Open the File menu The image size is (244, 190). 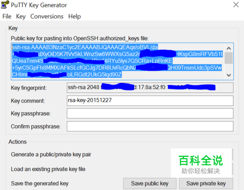(7, 17)
